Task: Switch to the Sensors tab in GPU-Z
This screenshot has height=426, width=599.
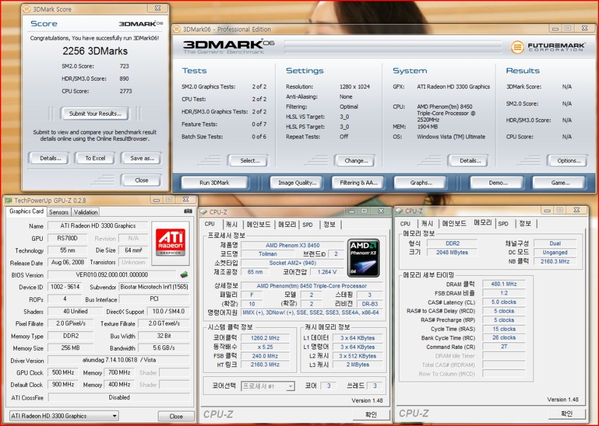Action: [x=59, y=212]
